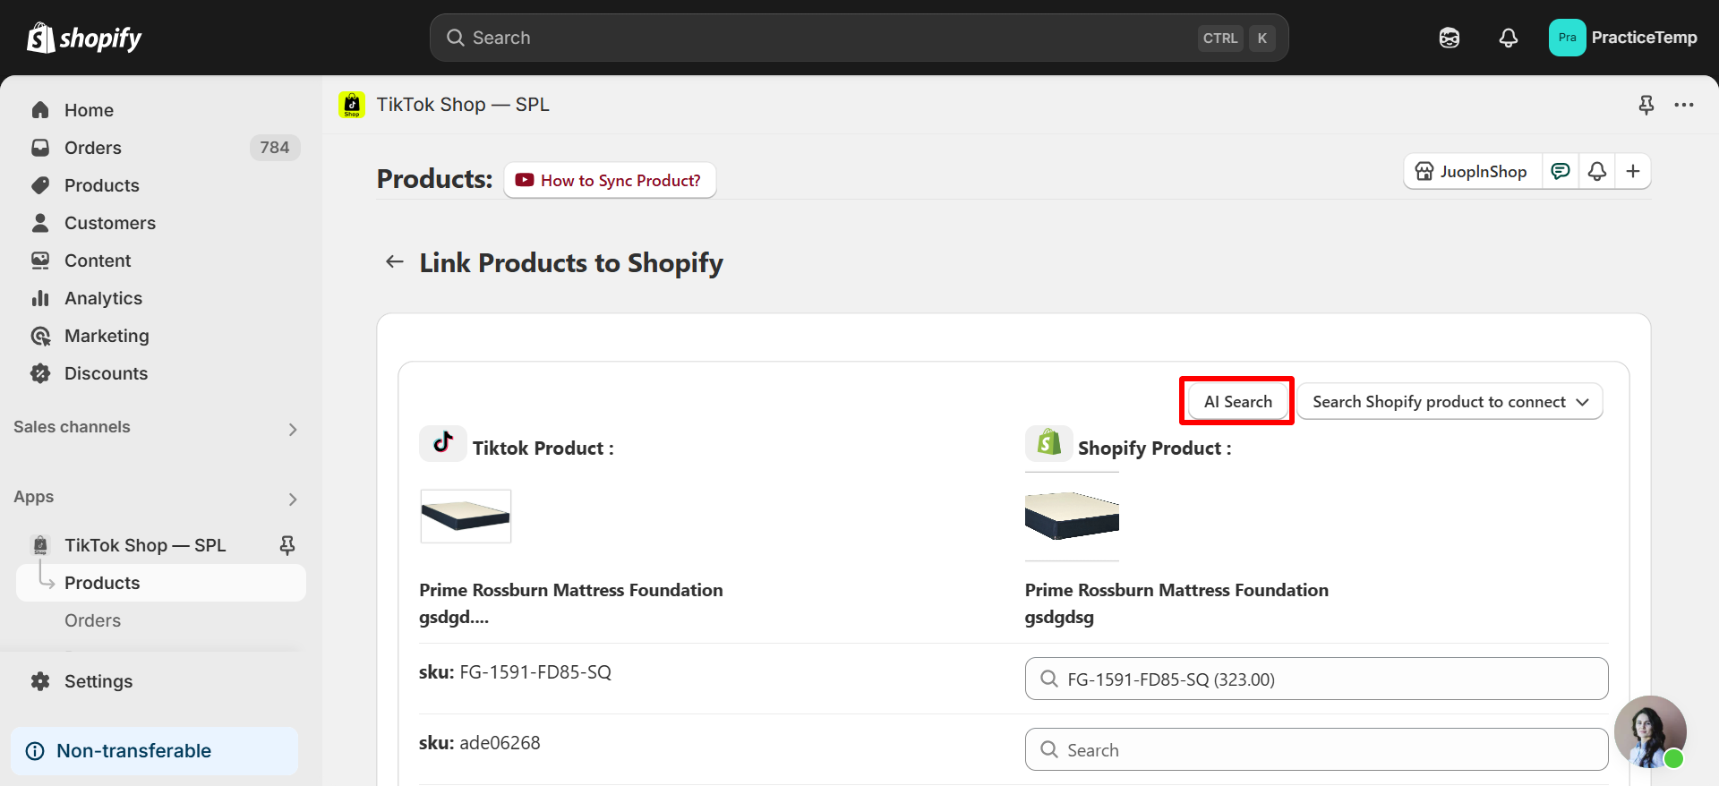Click the JuopInShop store button

click(1473, 171)
